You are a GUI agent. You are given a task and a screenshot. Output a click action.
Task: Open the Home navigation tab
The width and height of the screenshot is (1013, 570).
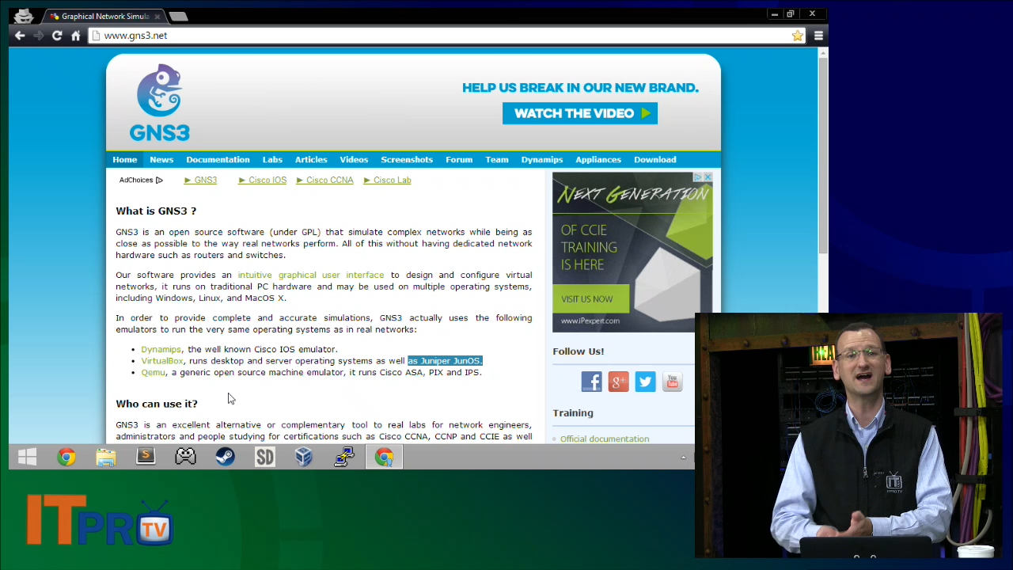pyautogui.click(x=124, y=160)
